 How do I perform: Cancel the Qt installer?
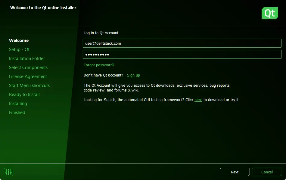267,172
